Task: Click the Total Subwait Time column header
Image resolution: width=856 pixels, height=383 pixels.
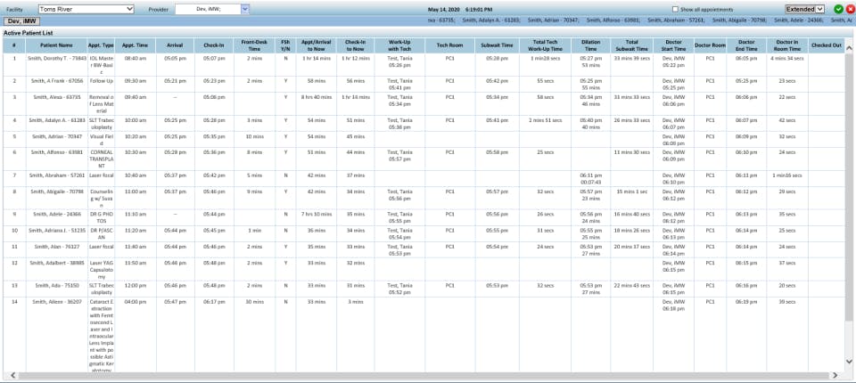Action: point(631,45)
